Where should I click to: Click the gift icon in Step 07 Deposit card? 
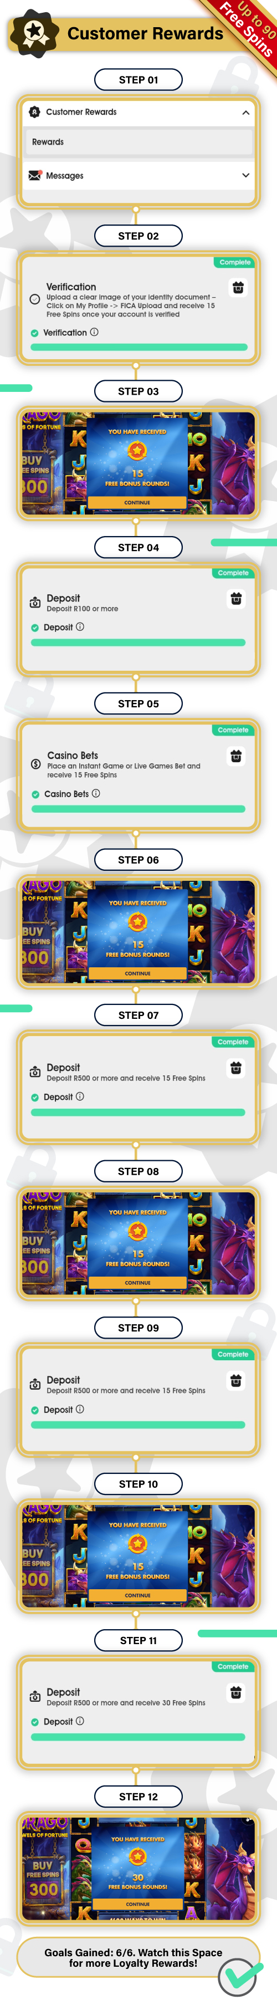237,1068
